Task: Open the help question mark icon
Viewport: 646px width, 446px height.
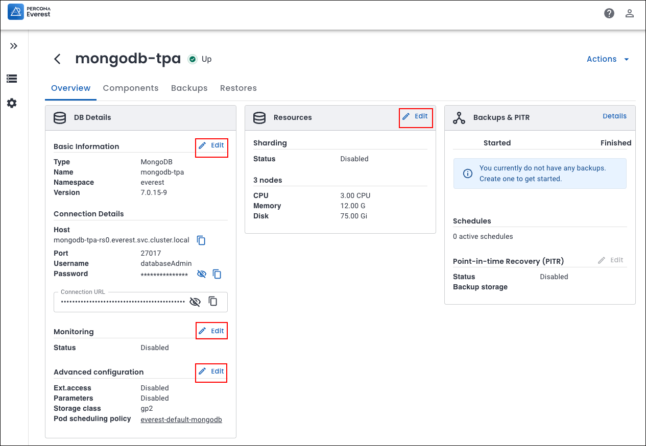Action: (x=609, y=13)
